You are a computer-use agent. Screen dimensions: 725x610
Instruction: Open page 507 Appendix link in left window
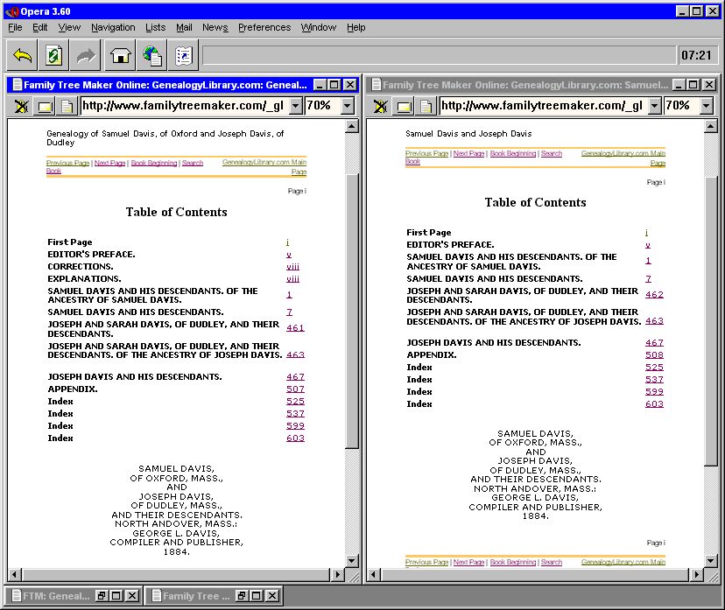[x=295, y=389]
